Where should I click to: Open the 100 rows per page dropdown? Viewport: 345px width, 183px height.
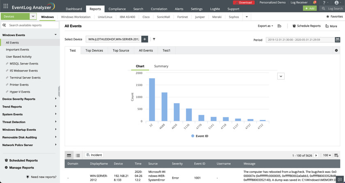327,155
